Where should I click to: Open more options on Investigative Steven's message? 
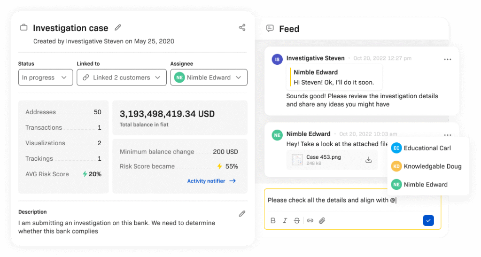(447, 59)
